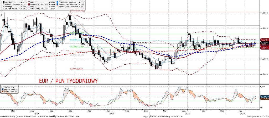Select the SMAVG (200) on Close label

(x=68, y=7)
